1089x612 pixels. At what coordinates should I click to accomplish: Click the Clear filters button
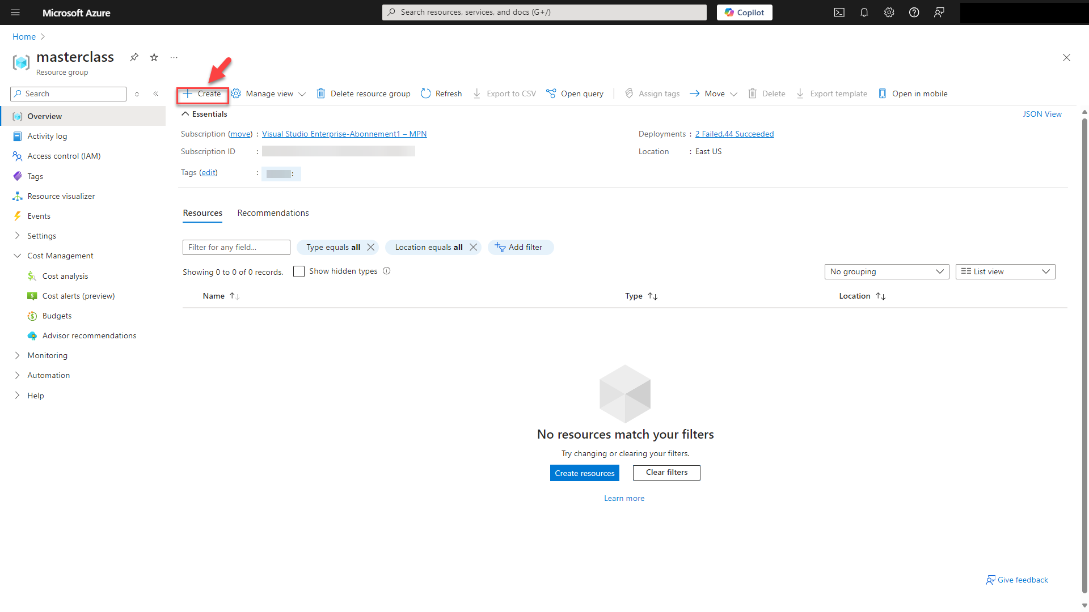(x=666, y=473)
